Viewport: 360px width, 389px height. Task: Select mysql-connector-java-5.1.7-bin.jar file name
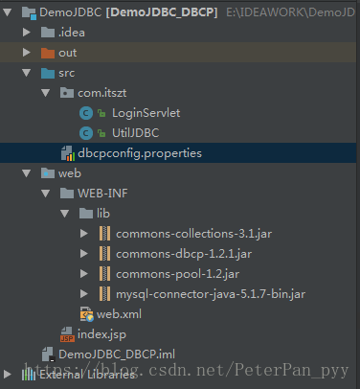click(x=211, y=294)
